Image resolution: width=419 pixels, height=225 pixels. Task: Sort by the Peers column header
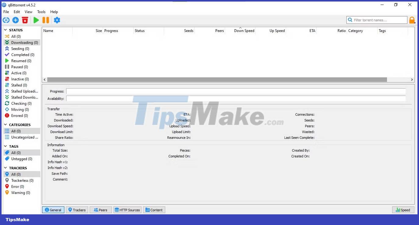tap(210, 31)
